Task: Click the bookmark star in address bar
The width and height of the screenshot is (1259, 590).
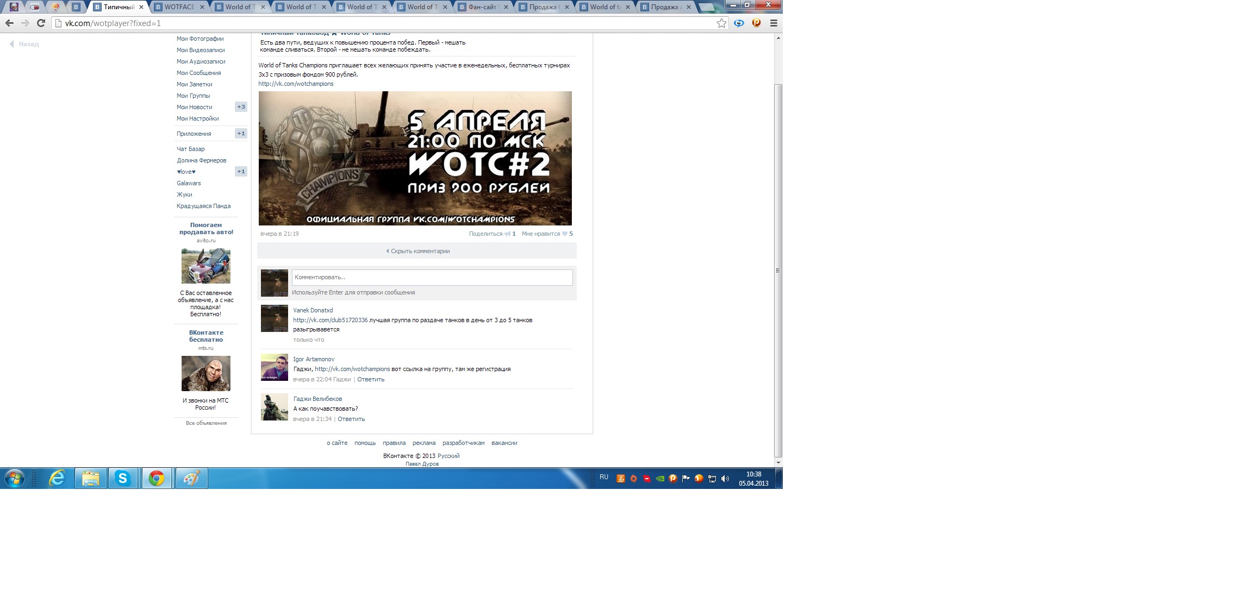Action: pos(721,23)
